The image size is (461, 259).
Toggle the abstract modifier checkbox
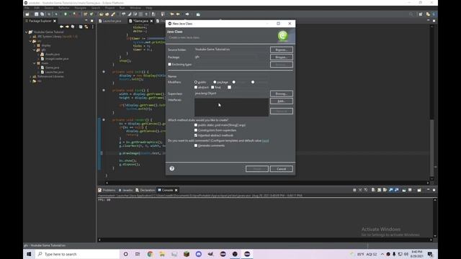196,87
